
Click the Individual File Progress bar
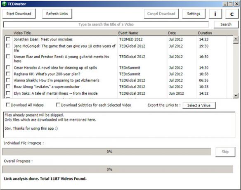[x=106, y=152]
